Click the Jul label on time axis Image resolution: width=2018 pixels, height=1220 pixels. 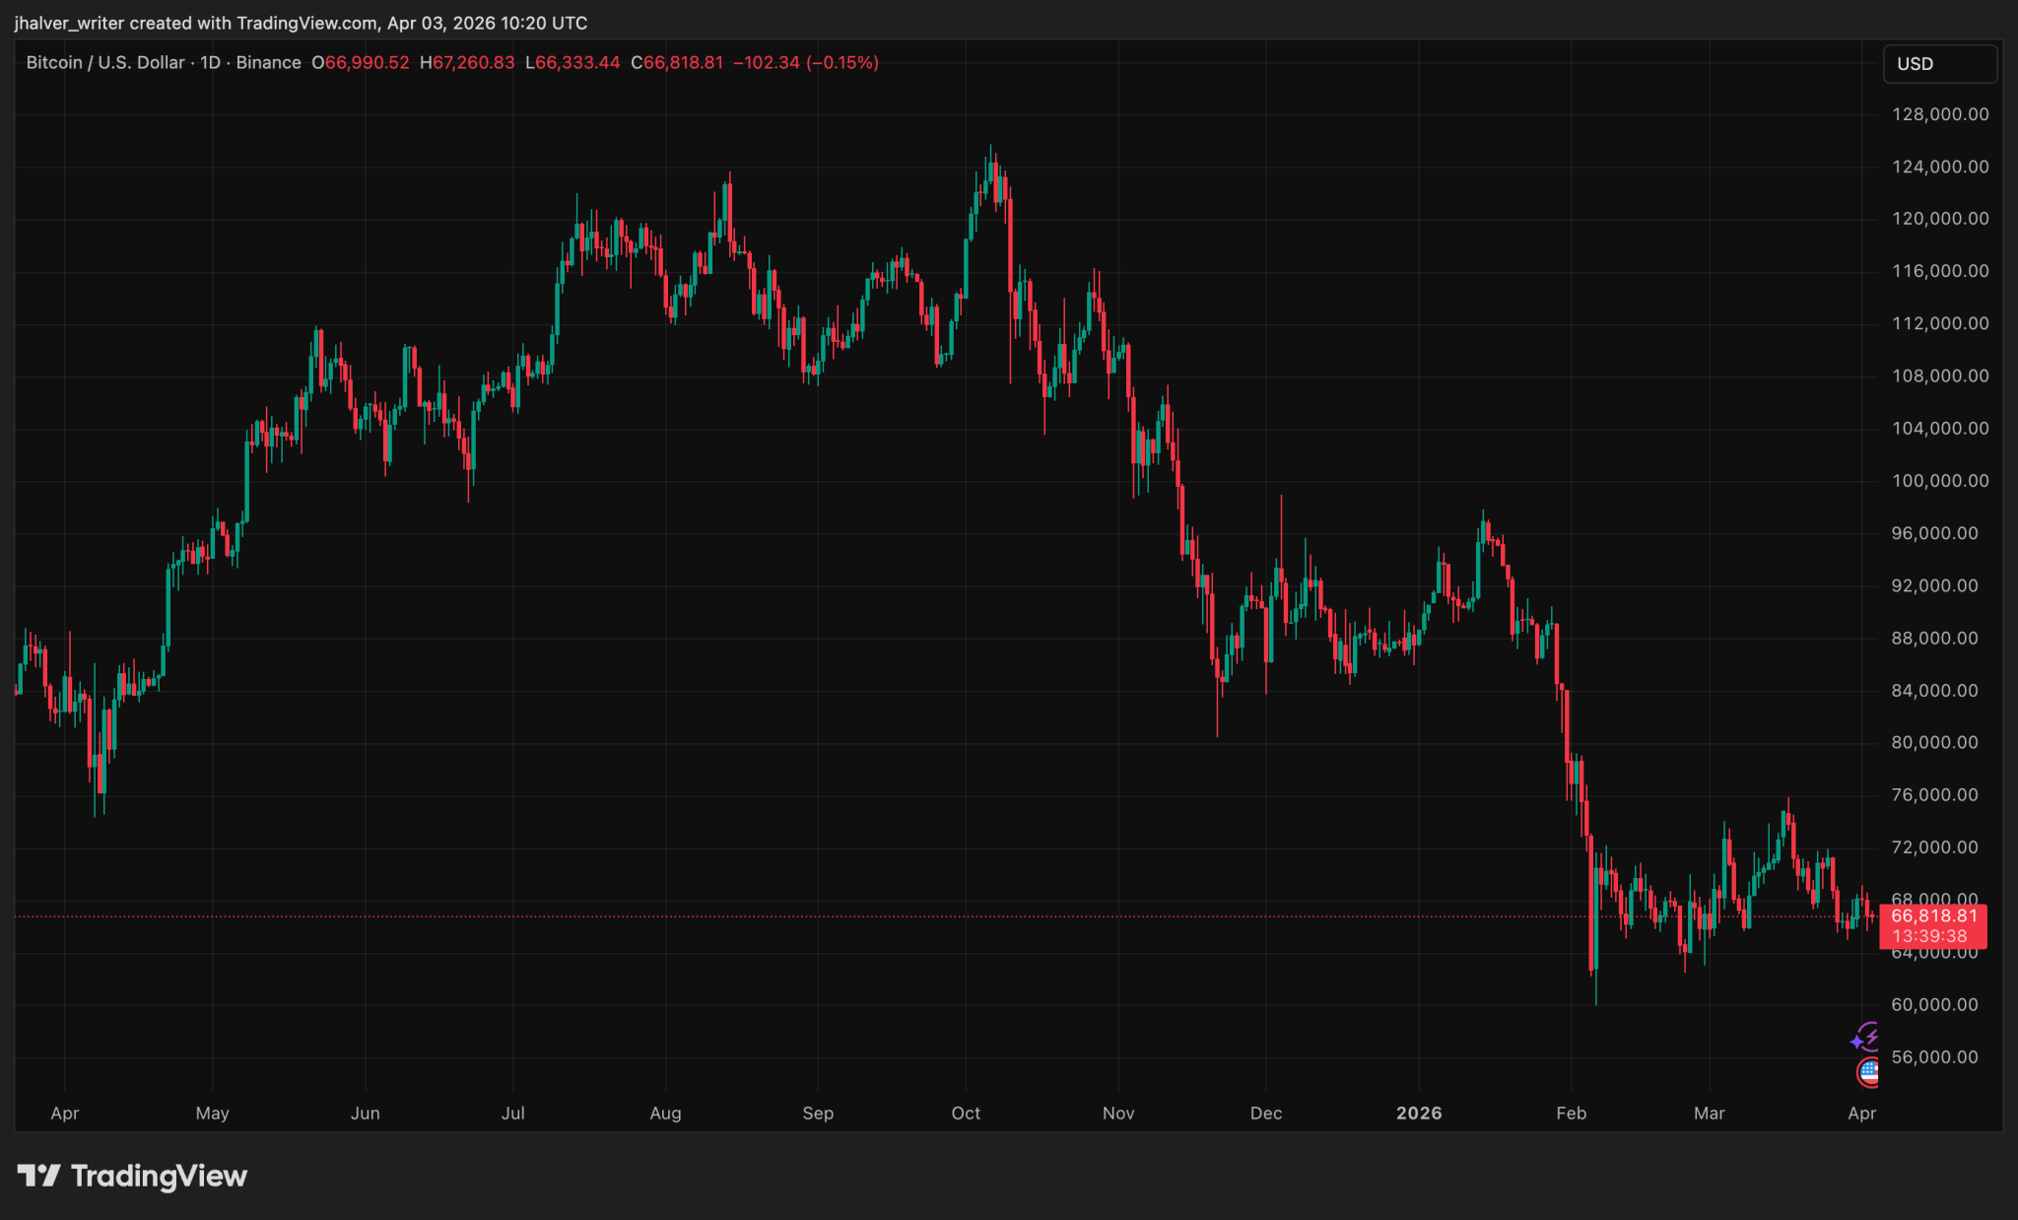(x=512, y=1113)
